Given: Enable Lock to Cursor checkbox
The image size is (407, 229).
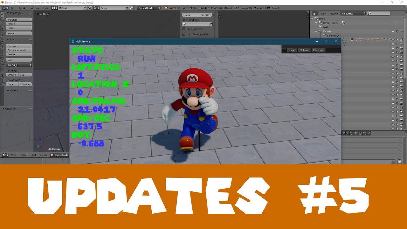Looking at the screenshot, I should [183, 29].
